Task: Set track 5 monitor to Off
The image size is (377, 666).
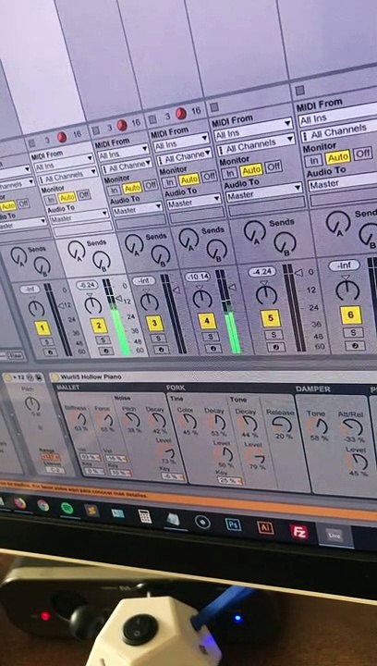Action: (274, 166)
